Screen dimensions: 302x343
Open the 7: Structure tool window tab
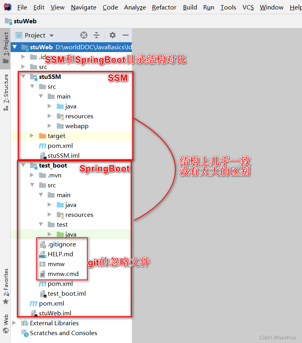[6, 93]
